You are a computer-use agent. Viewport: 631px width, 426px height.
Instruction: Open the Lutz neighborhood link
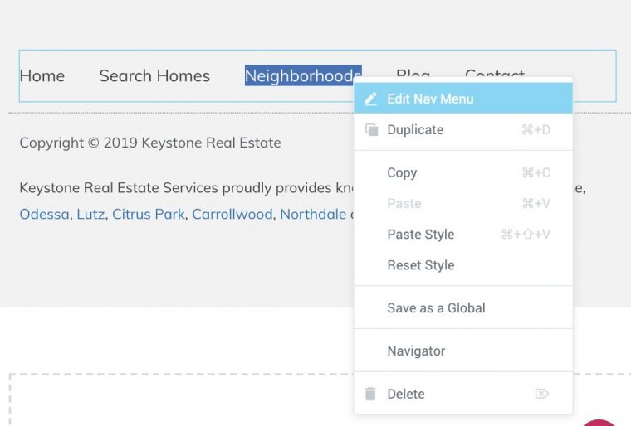click(x=91, y=214)
